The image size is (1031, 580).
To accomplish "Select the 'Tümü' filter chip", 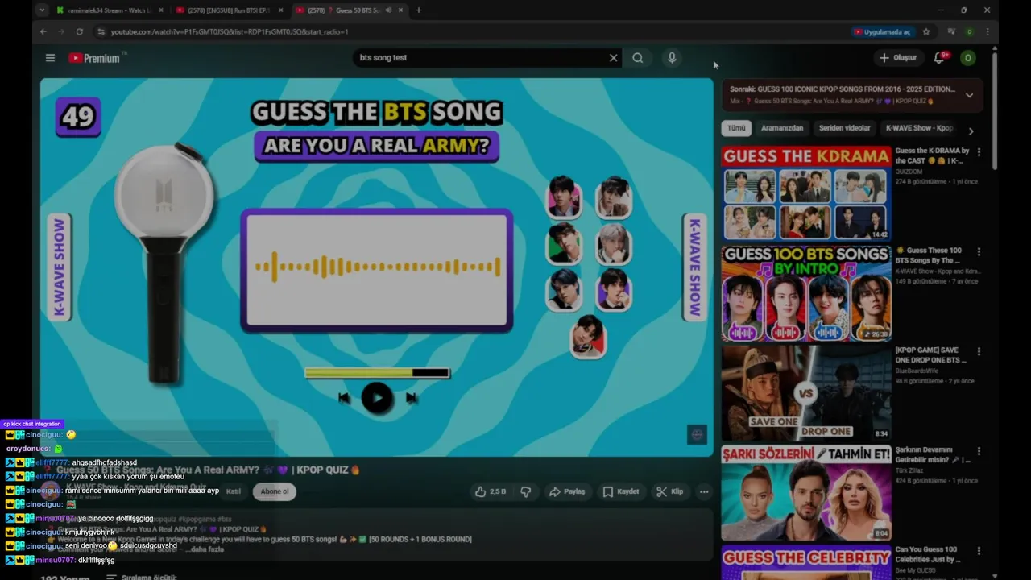I will tap(736, 128).
